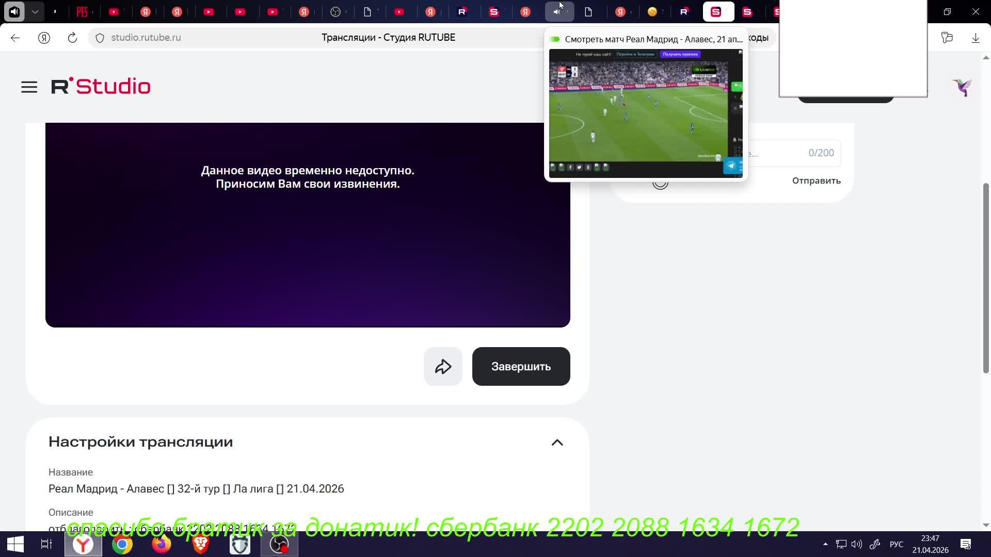Go back using the browser back arrow
The image size is (991, 557).
tap(15, 38)
